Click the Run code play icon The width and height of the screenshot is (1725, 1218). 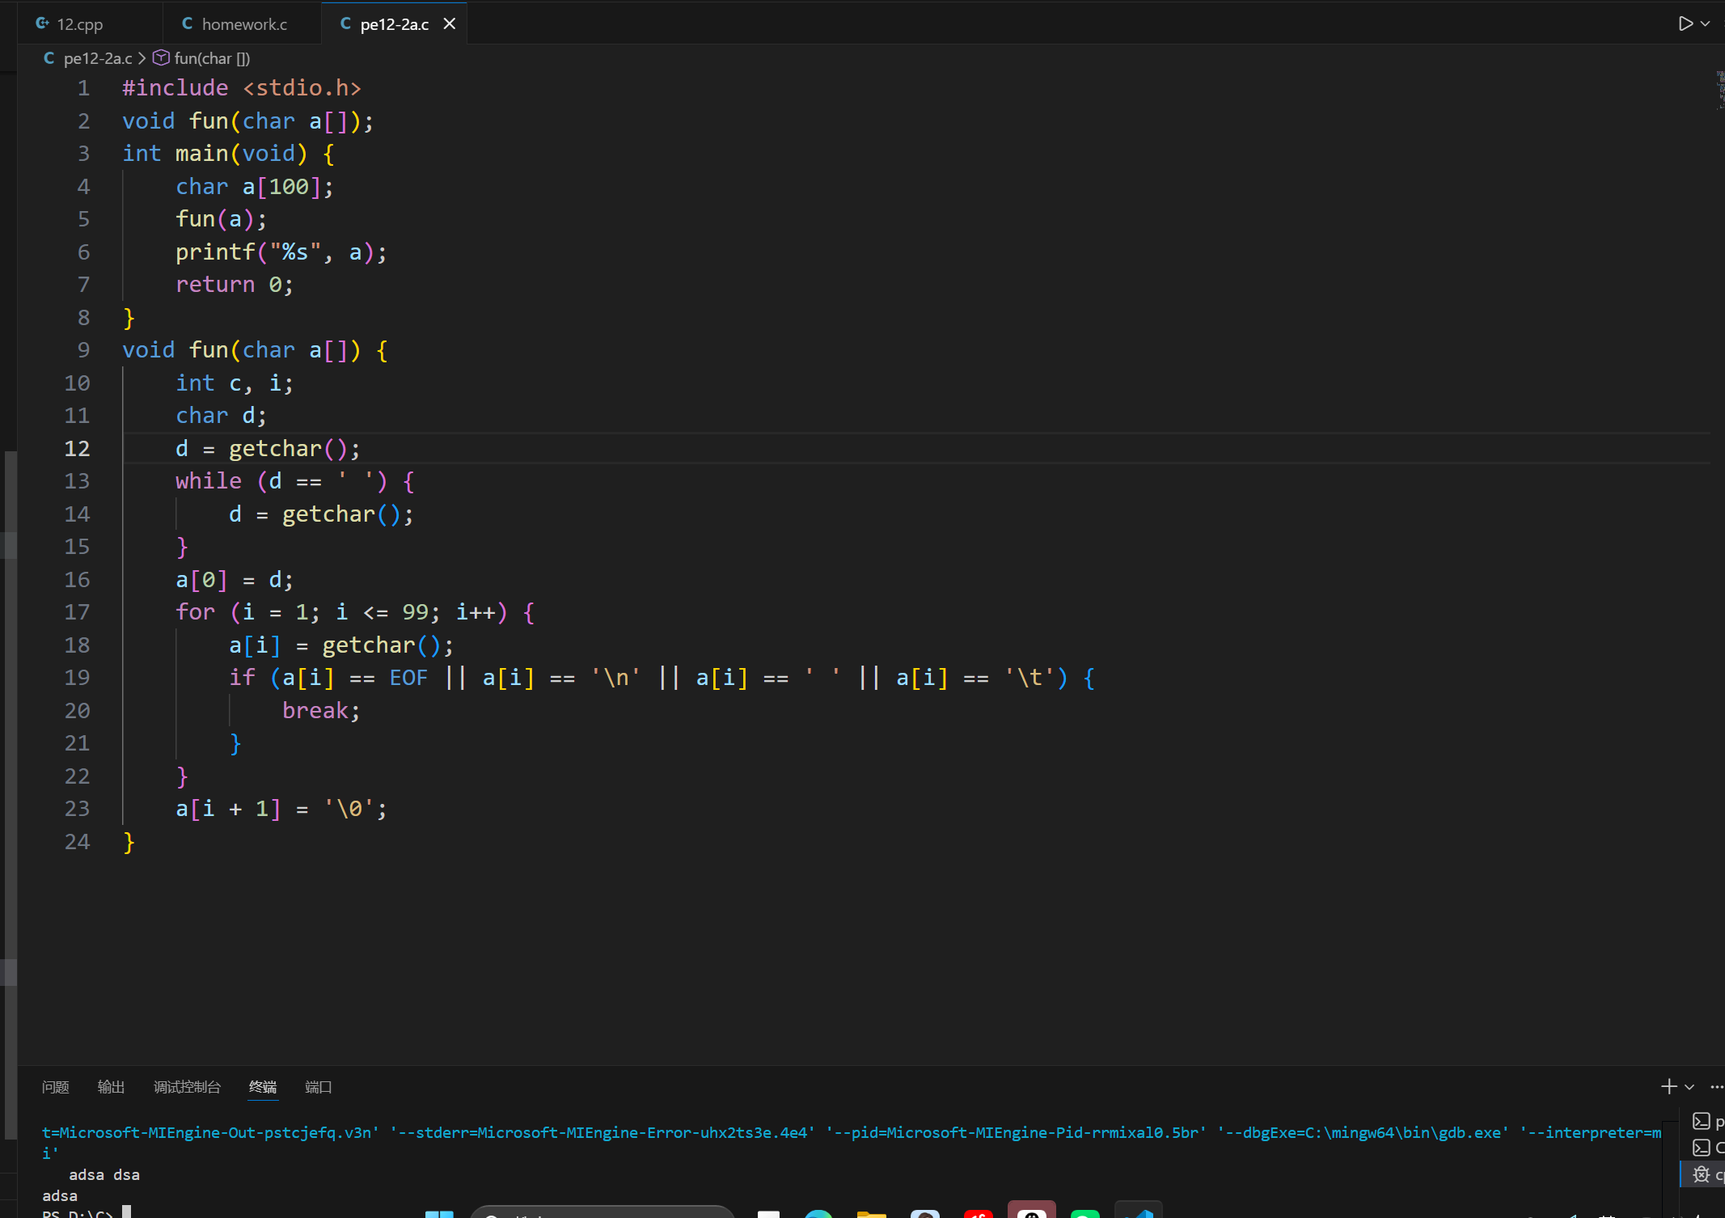coord(1685,23)
